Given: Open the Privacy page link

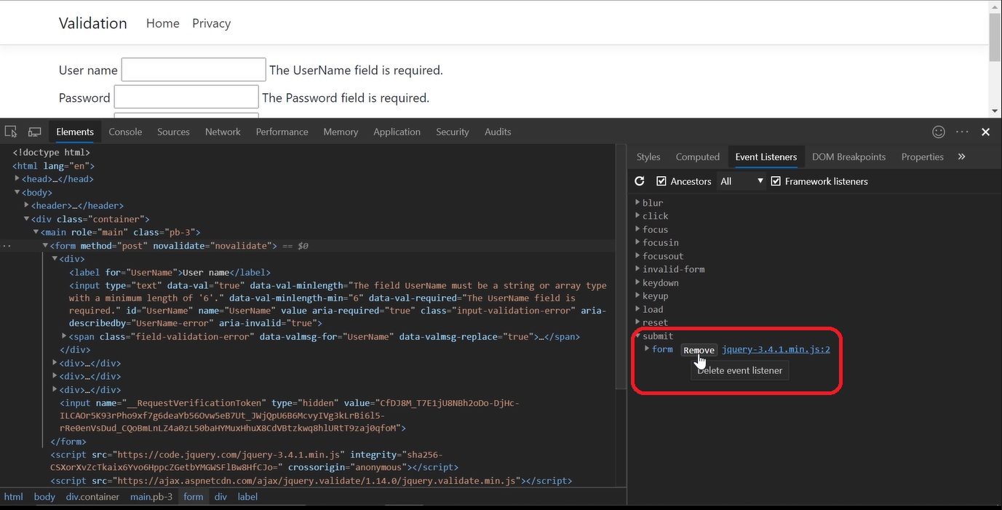Looking at the screenshot, I should click(x=212, y=23).
